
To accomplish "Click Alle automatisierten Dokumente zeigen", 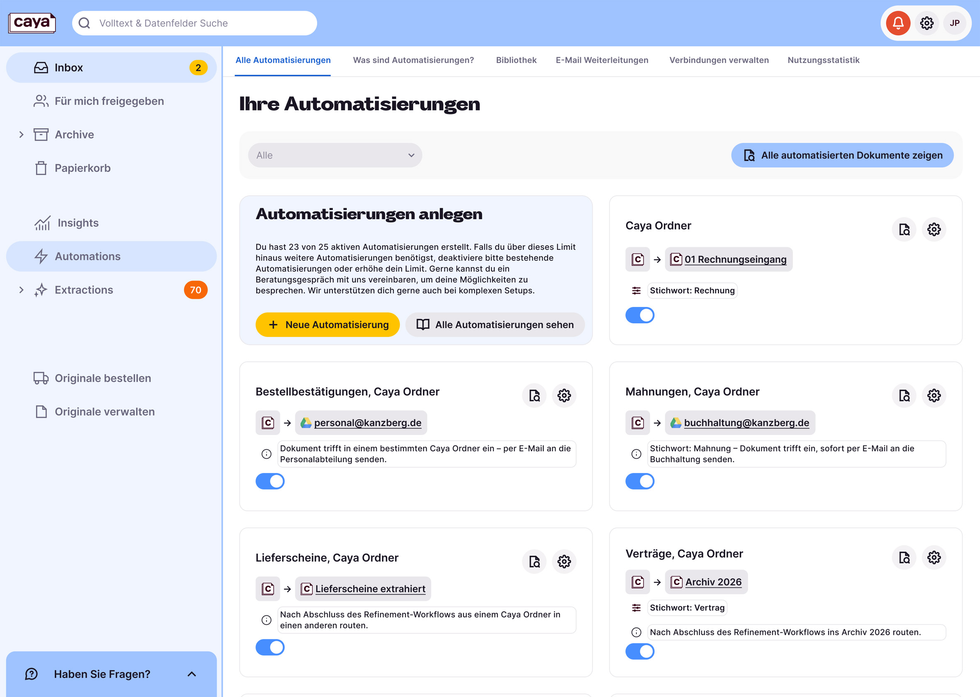I will (x=842, y=155).
